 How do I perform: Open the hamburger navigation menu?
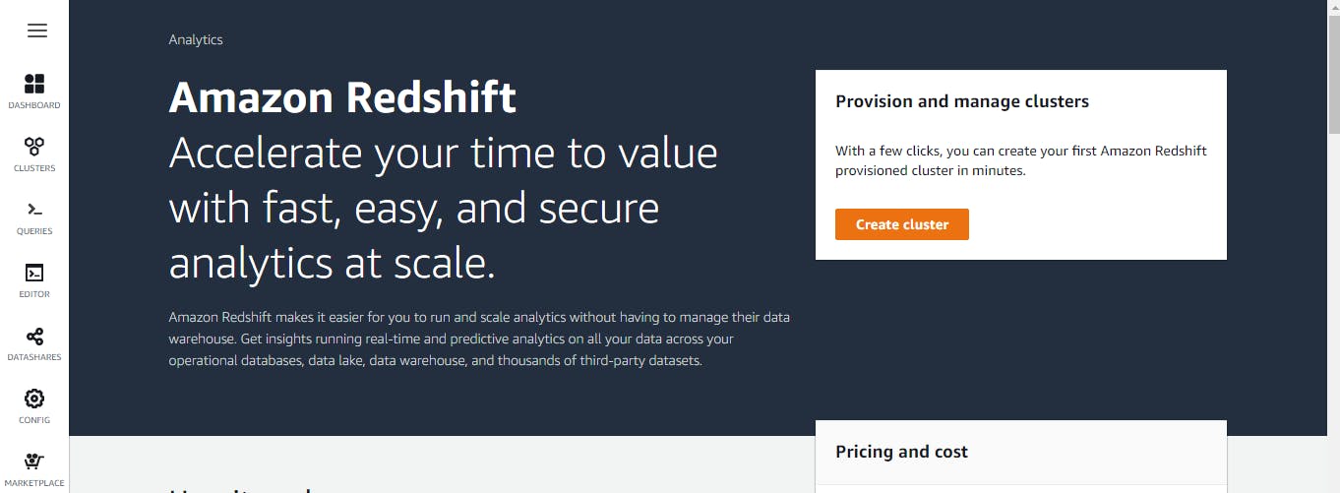pyautogui.click(x=37, y=31)
